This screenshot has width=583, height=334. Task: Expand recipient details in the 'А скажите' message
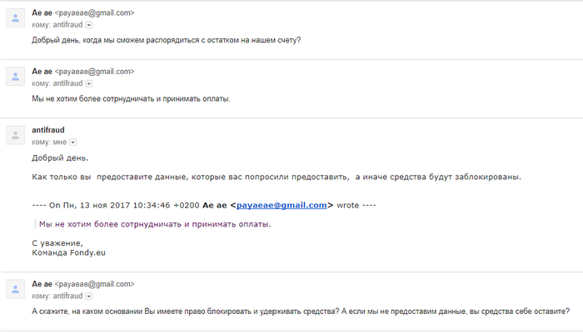point(89,297)
